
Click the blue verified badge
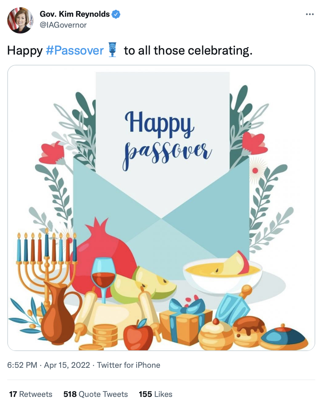coord(116,14)
